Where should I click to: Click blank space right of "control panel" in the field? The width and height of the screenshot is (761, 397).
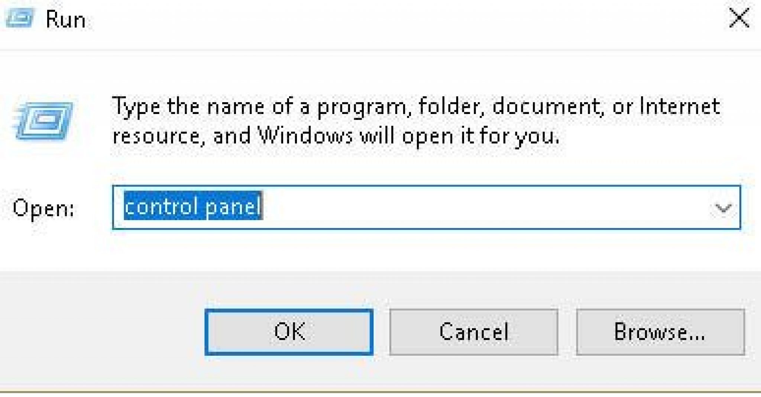point(483,207)
